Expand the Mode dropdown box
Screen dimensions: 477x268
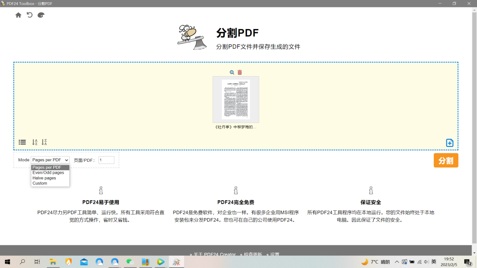tap(50, 160)
